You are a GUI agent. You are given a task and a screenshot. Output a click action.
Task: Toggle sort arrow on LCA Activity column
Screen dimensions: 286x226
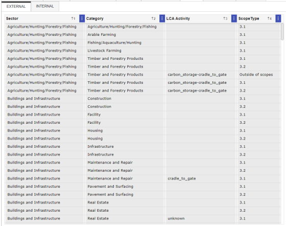click(x=225, y=18)
